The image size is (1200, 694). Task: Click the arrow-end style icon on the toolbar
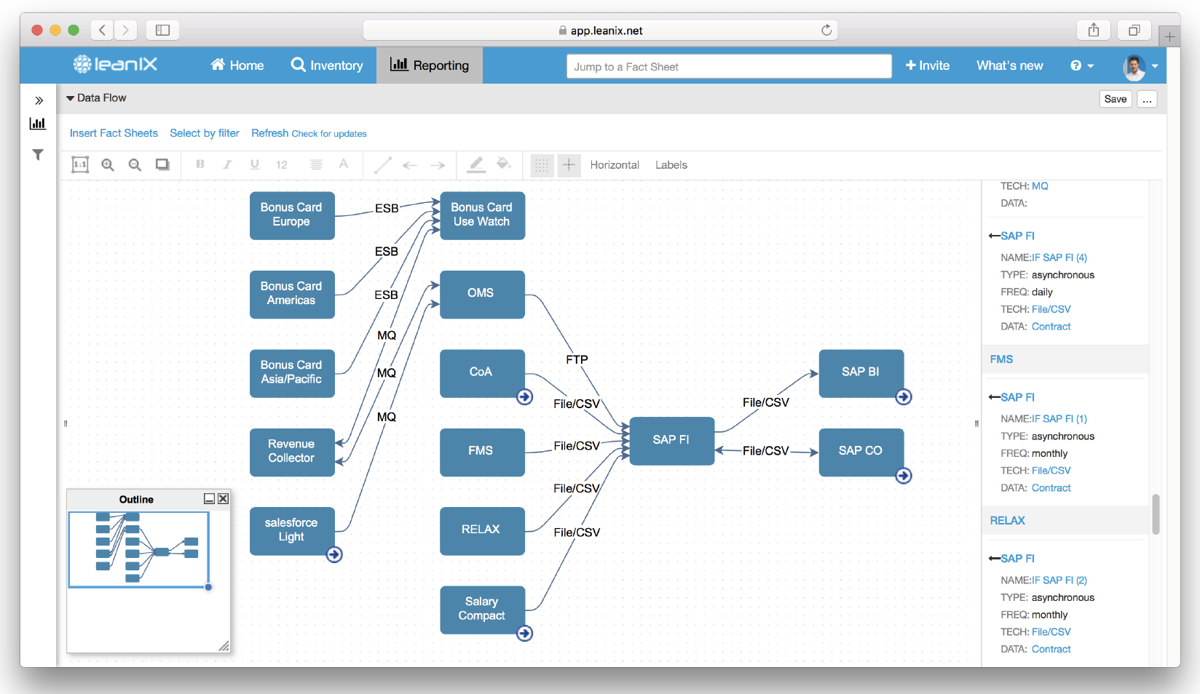click(x=438, y=165)
